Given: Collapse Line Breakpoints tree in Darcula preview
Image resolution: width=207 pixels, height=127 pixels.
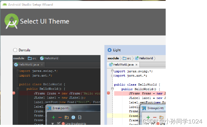Looking at the screenshot, I should click(x=53, y=124).
